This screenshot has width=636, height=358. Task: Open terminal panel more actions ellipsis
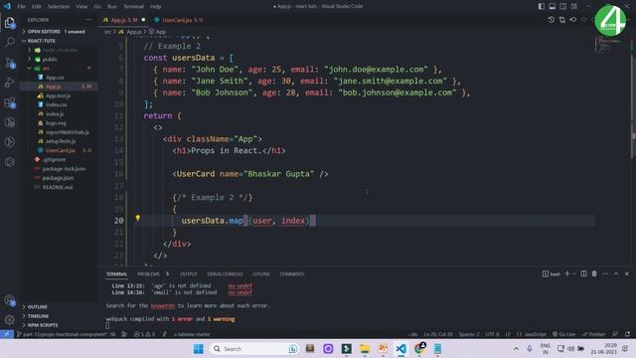pyautogui.click(x=605, y=274)
